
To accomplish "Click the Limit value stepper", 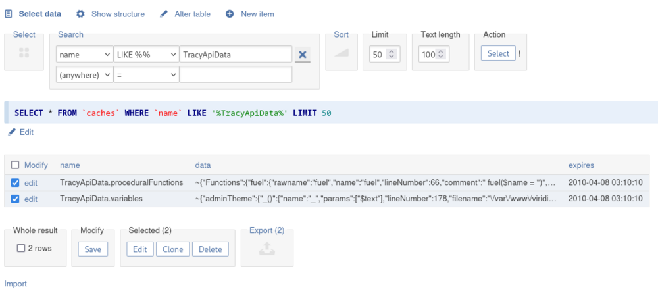I will 392,55.
